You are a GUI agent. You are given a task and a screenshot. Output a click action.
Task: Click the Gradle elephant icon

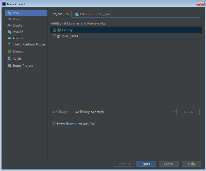point(9,25)
